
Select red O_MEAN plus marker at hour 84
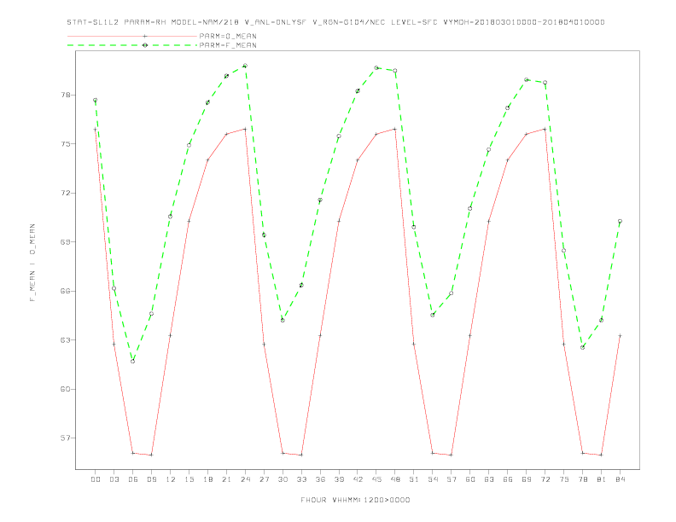620,335
